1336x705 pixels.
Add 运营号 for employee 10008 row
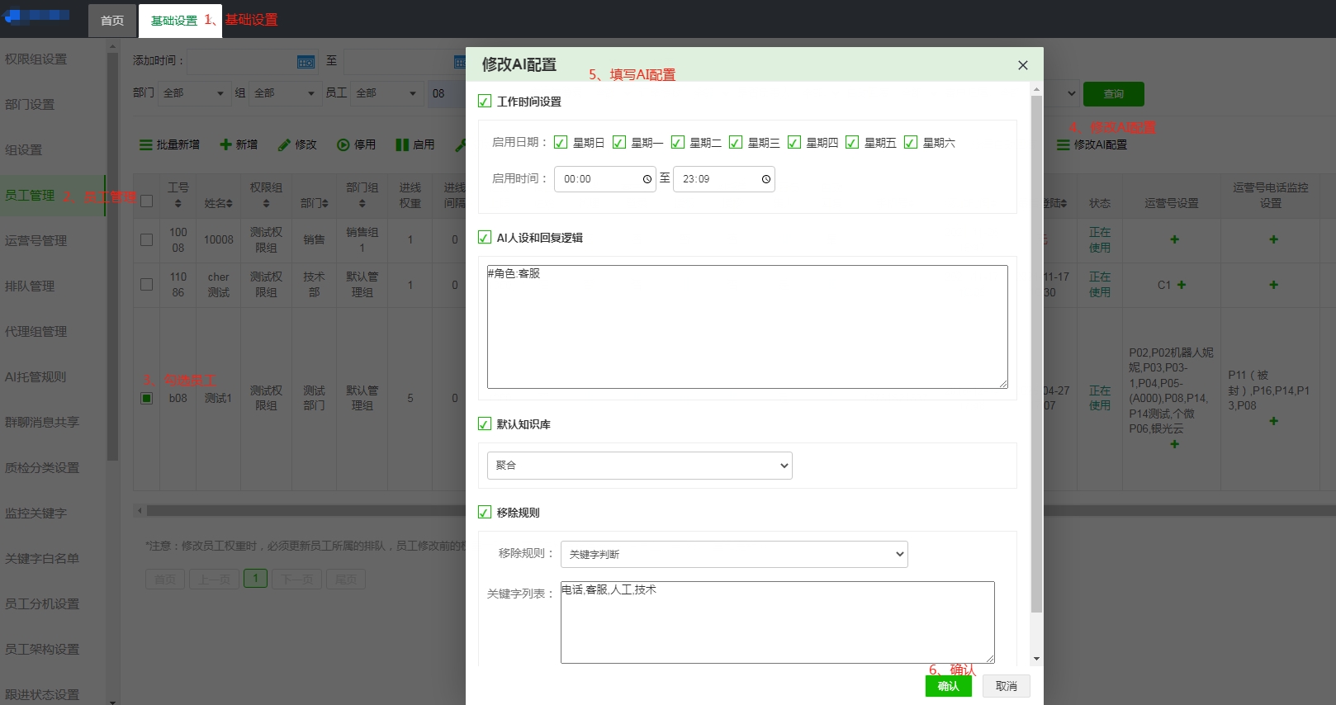click(1174, 239)
